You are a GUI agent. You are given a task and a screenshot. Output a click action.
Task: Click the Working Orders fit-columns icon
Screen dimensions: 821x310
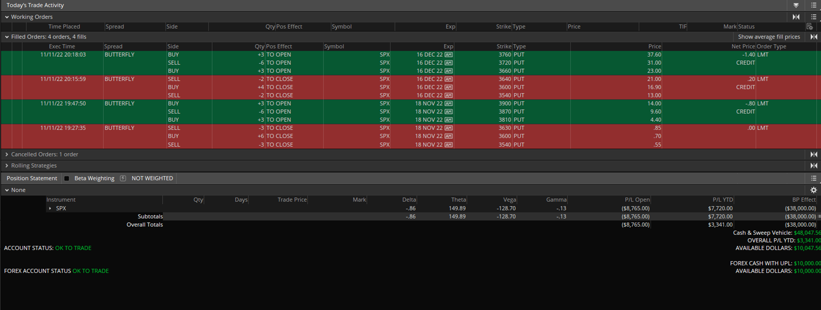[796, 17]
